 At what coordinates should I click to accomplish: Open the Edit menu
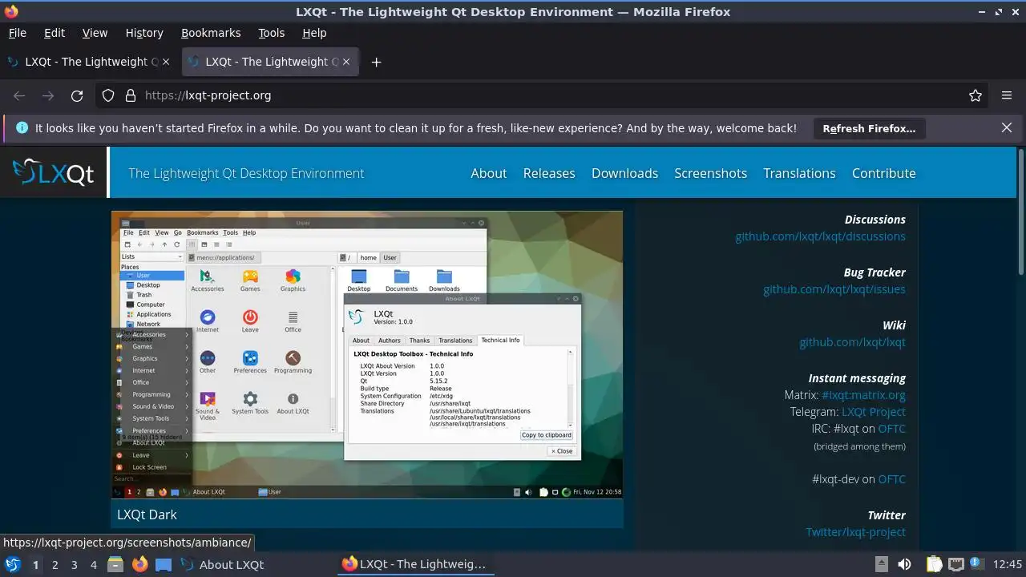(x=55, y=33)
